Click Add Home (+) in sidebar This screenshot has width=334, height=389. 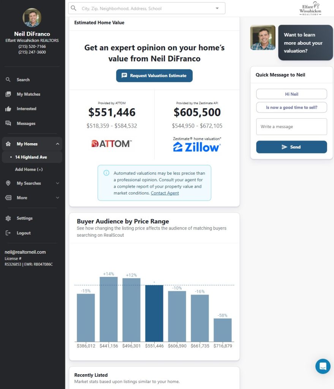click(x=29, y=169)
